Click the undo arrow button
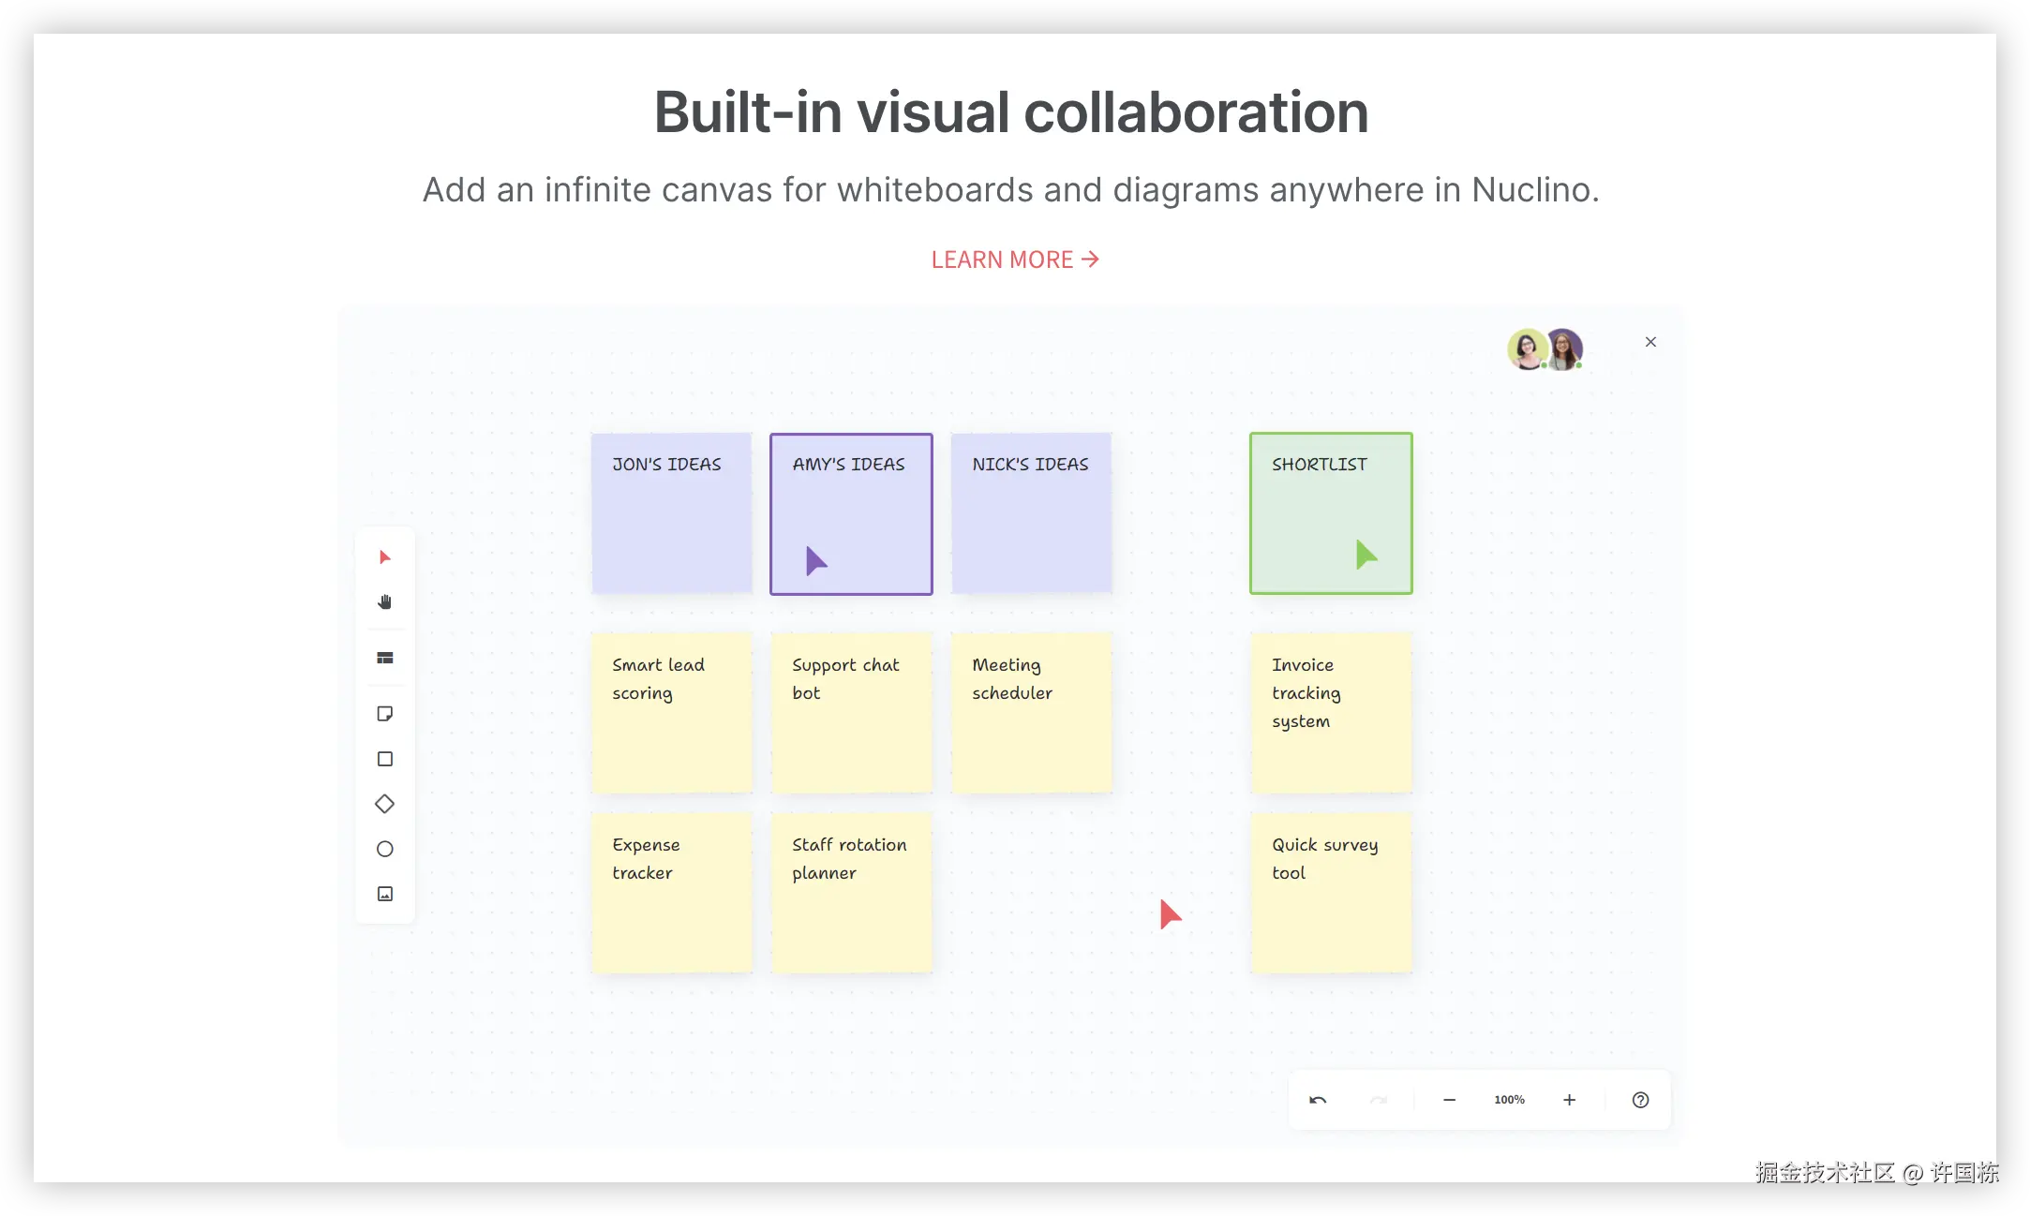Image resolution: width=2030 pixels, height=1216 pixels. tap(1318, 1100)
